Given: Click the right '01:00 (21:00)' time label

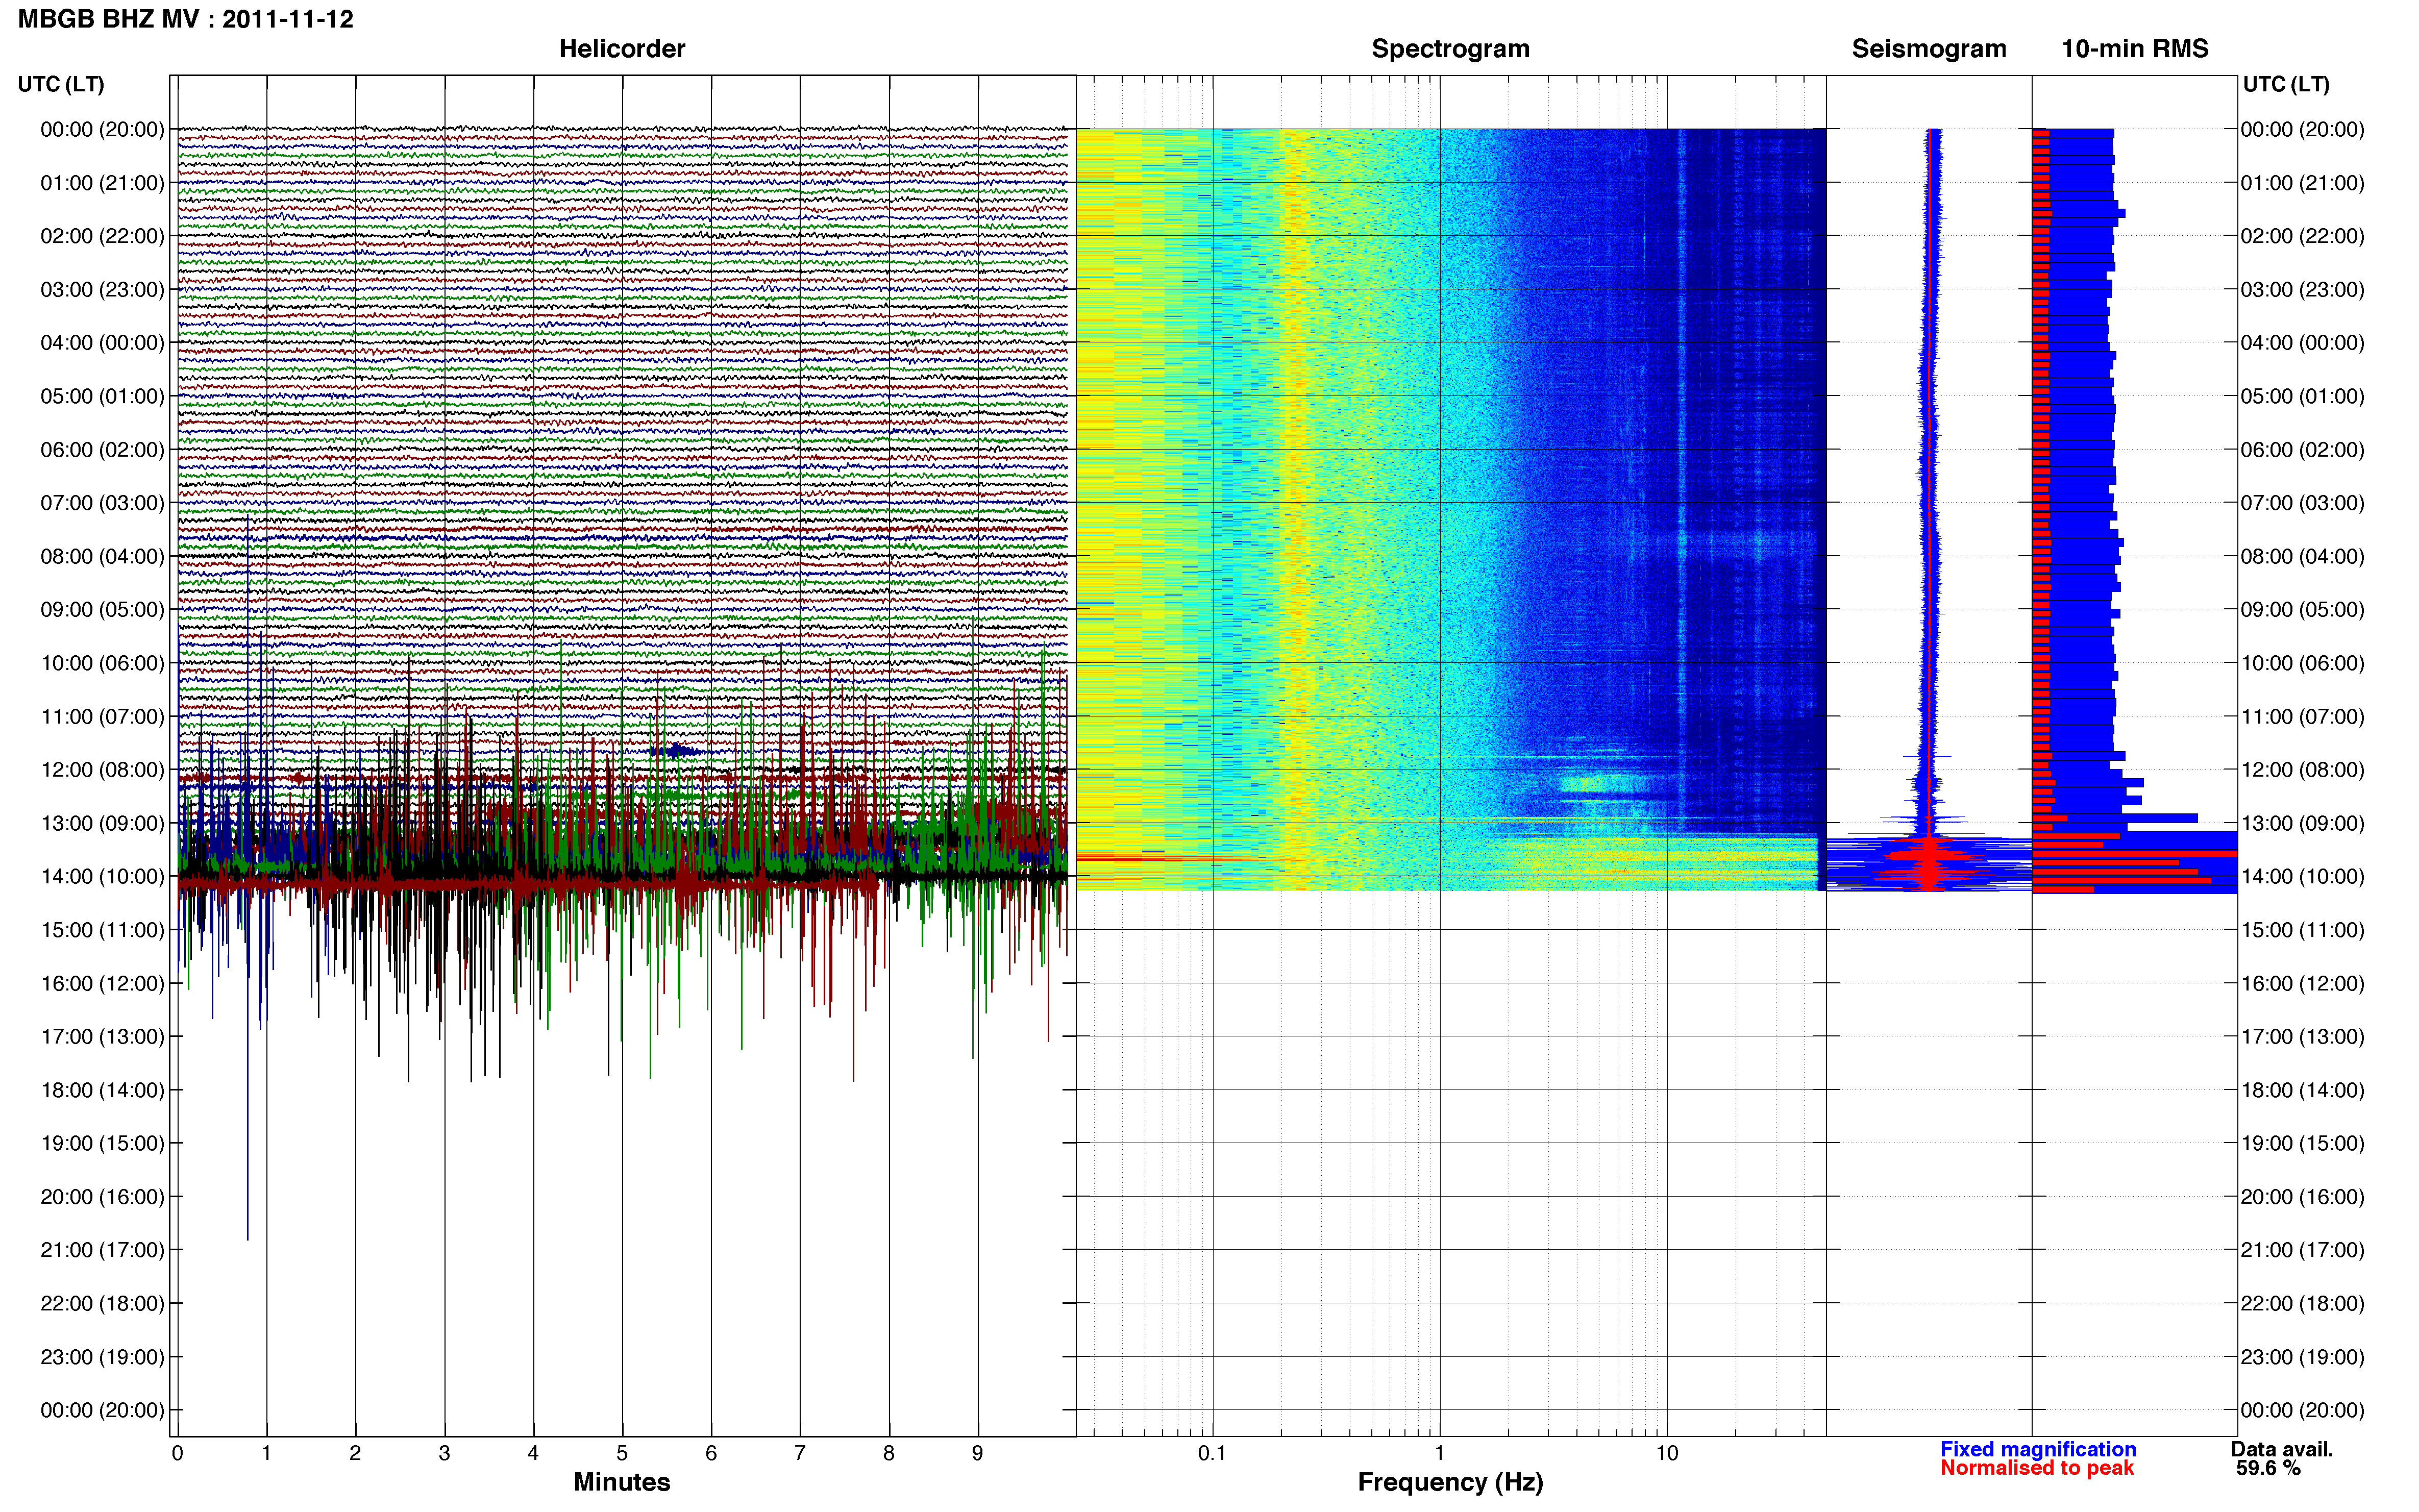Looking at the screenshot, I should (2302, 183).
